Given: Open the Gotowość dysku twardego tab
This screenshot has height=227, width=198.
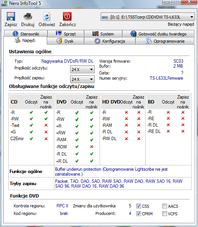Looking at the screenshot, I should coord(158,34).
